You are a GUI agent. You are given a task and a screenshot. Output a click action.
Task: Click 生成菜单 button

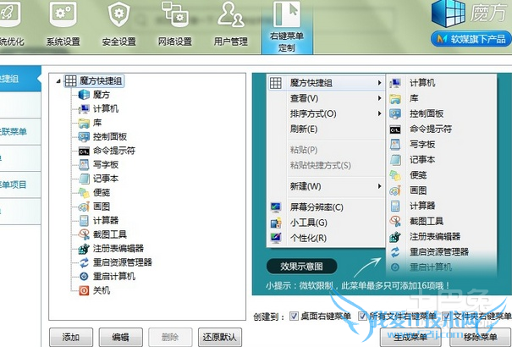pos(410,337)
